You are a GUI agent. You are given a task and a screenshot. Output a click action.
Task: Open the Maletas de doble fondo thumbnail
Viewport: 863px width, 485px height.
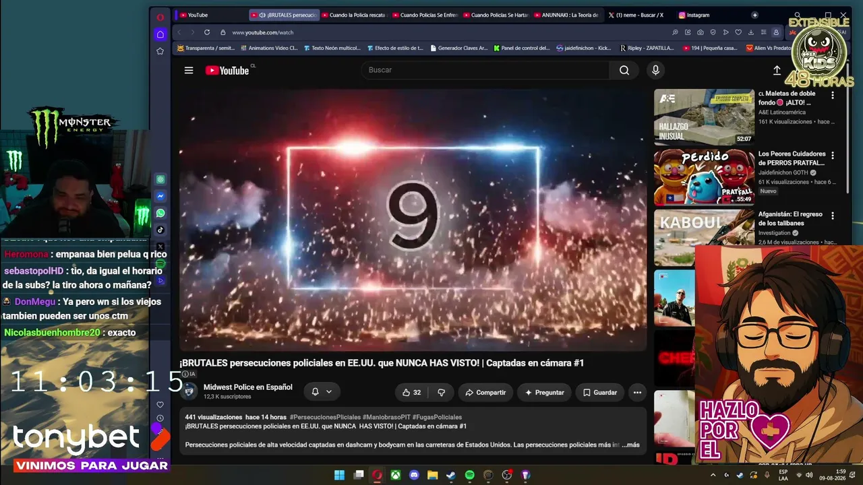click(x=704, y=117)
